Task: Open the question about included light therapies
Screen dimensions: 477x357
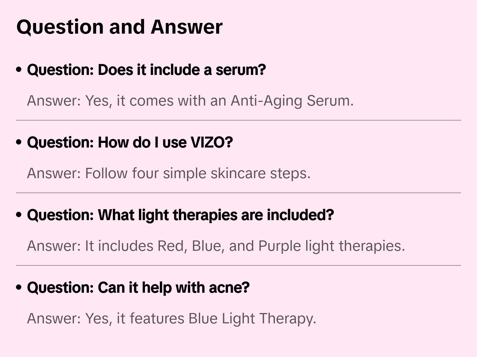Action: 180,215
